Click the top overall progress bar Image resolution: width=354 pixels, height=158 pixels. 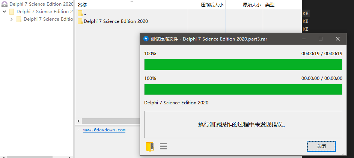coord(243,65)
